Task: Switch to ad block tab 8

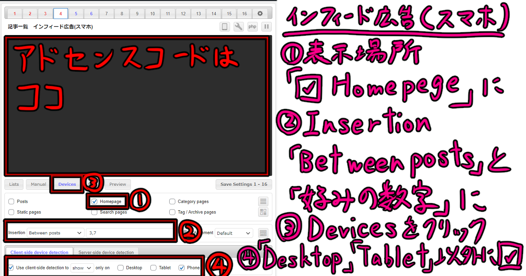Action: pyautogui.click(x=122, y=14)
